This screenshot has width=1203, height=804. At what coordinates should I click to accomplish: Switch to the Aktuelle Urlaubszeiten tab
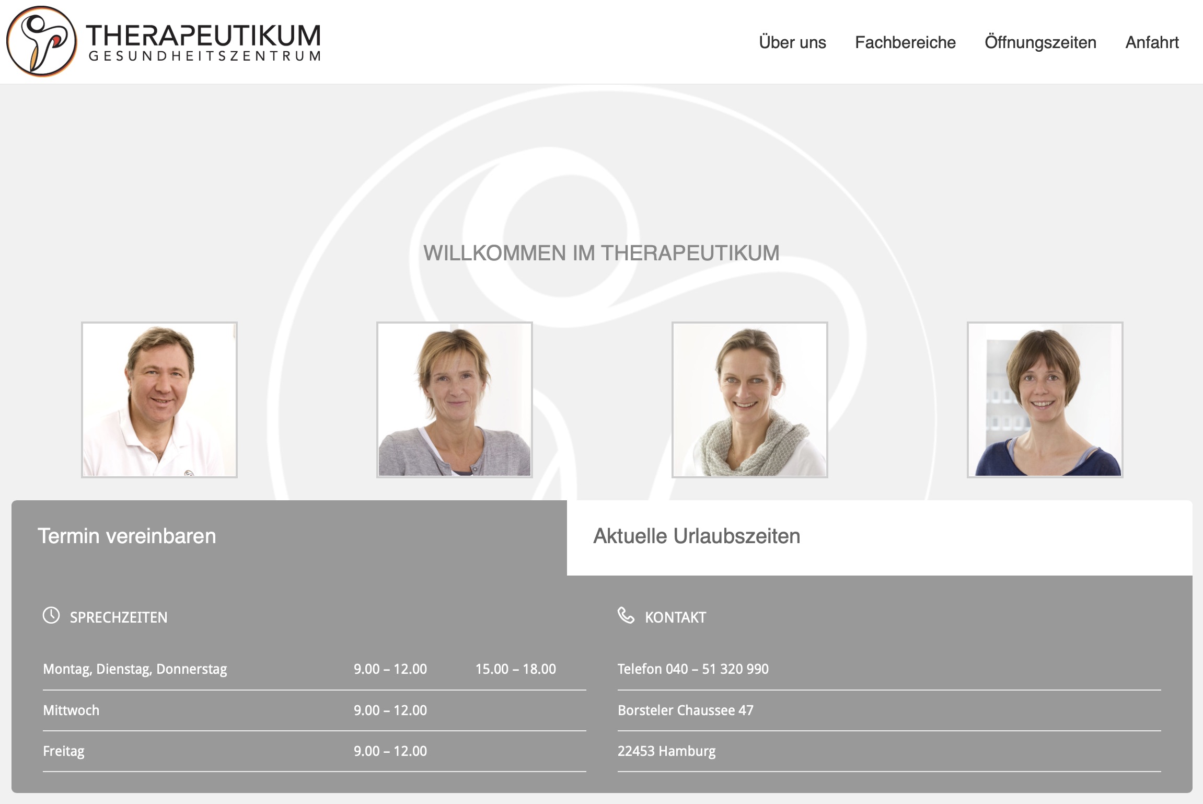[696, 535]
